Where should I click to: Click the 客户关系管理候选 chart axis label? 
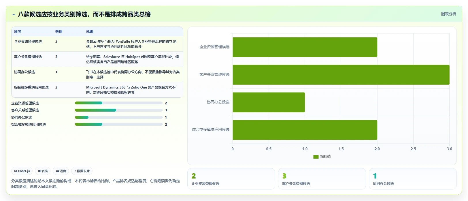click(x=214, y=75)
